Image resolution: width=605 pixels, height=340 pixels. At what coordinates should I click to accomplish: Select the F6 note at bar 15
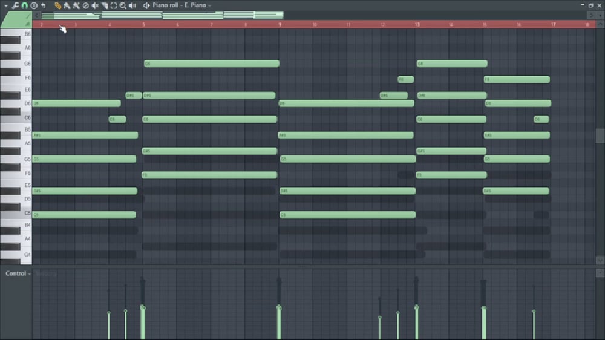point(517,79)
